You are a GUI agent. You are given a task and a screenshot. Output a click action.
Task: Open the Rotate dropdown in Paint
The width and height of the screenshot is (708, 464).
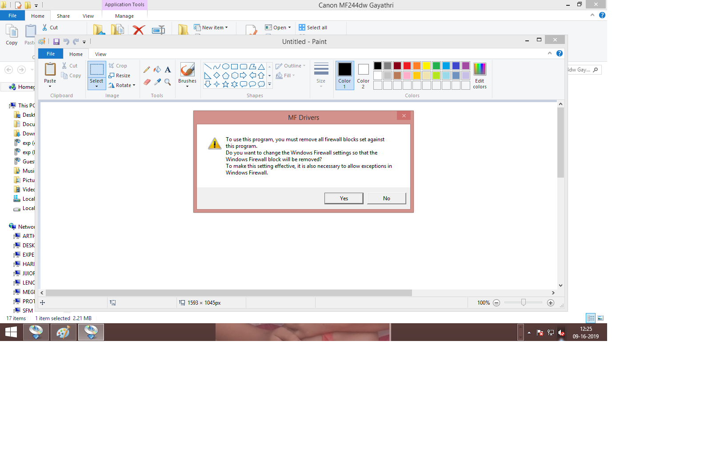point(122,85)
